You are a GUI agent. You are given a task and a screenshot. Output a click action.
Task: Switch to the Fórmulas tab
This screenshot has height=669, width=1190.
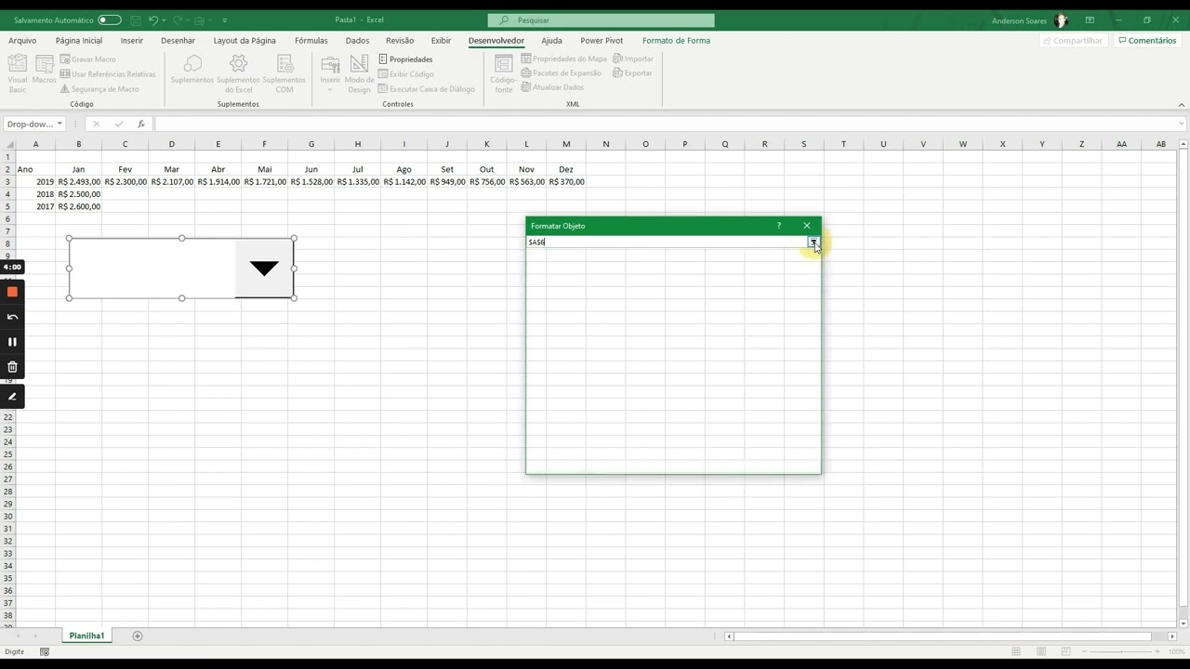click(311, 40)
